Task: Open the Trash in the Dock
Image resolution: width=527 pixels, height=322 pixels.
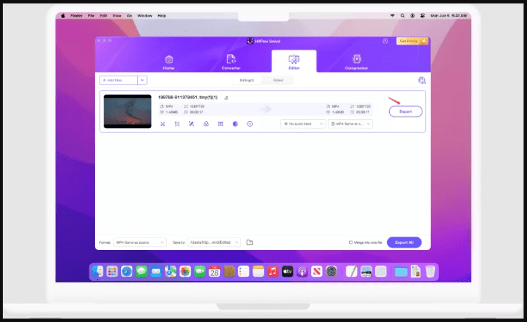Action: tap(430, 271)
